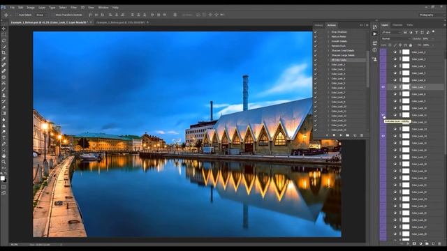Create new adjustment layer icon

point(420,243)
